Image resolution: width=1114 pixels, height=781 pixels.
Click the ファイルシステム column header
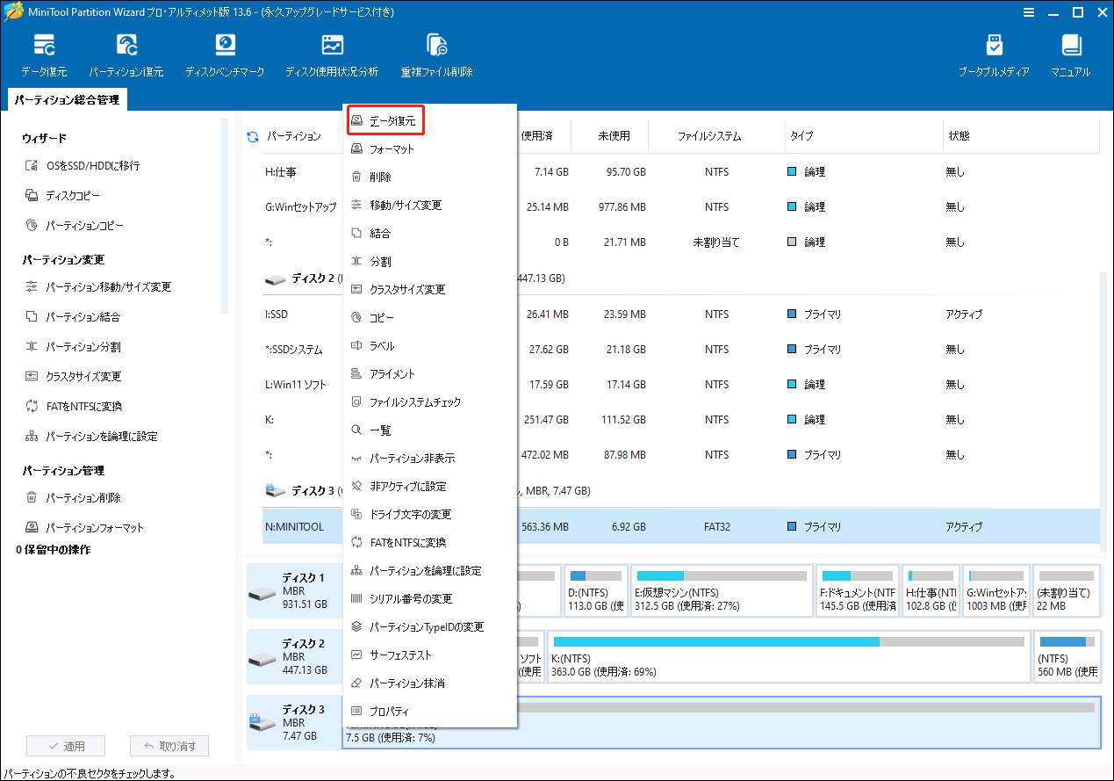pos(708,136)
